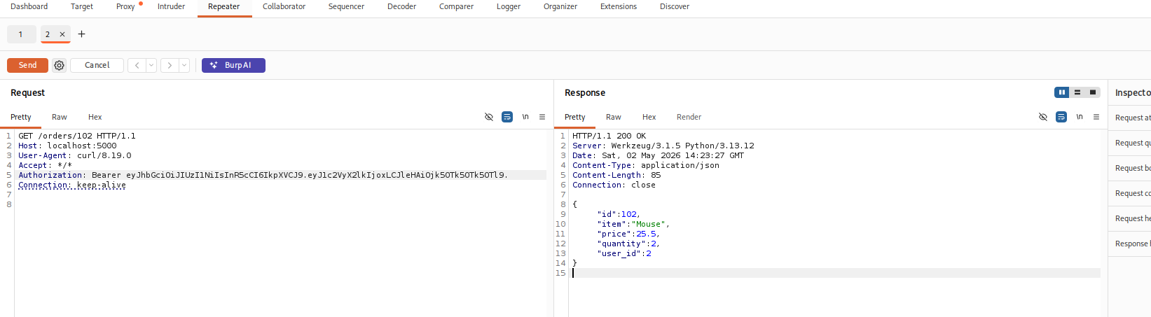Go back to previous request in history

click(137, 65)
